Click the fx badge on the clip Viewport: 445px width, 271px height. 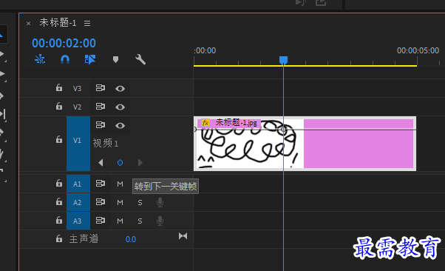point(205,123)
